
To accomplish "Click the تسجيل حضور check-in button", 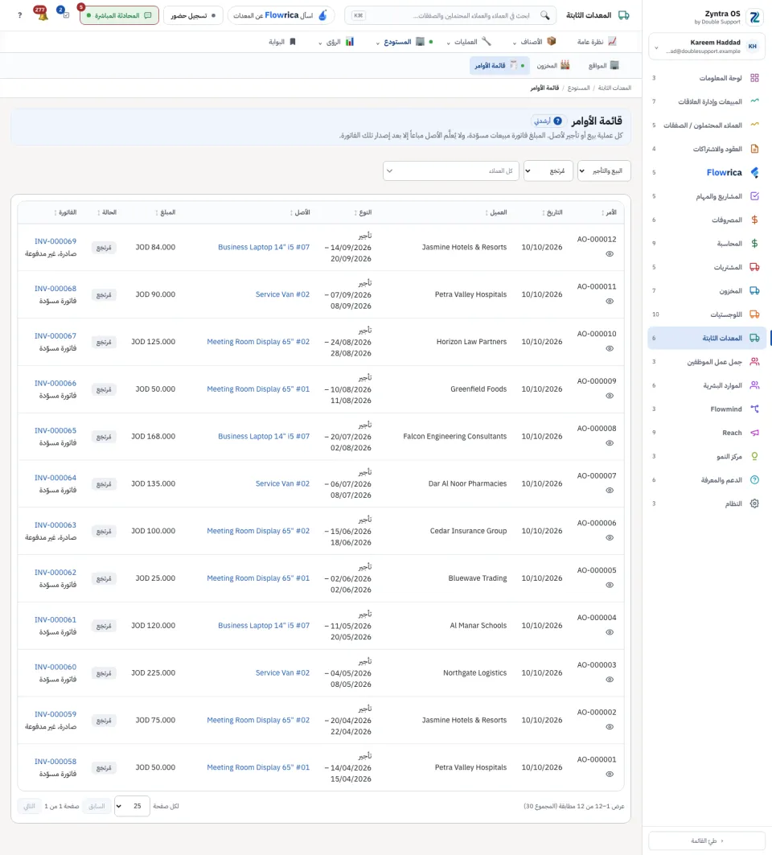I will tap(193, 15).
